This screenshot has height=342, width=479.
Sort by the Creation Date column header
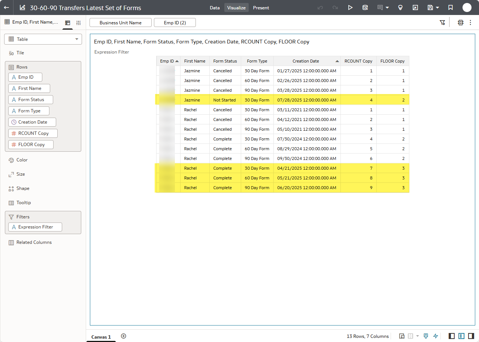pos(307,61)
